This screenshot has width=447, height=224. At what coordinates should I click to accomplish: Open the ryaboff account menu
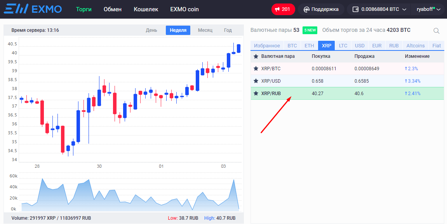428,9
